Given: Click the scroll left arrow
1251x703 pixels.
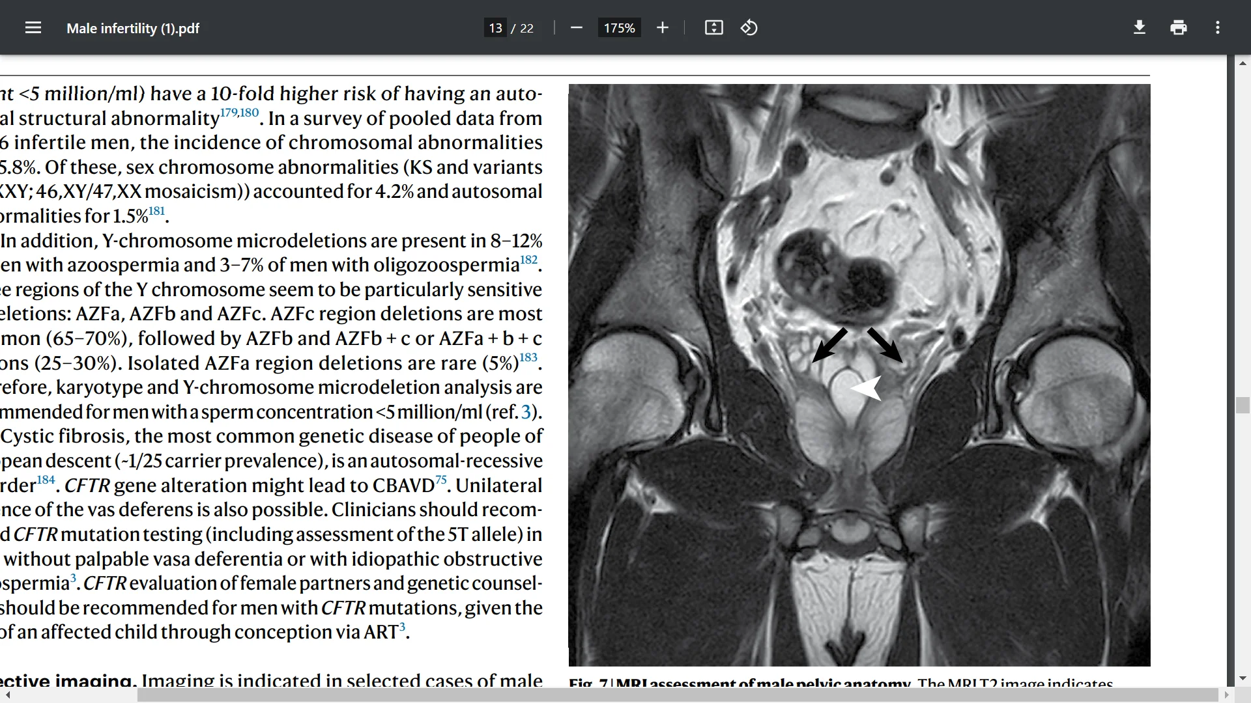Looking at the screenshot, I should point(8,695).
